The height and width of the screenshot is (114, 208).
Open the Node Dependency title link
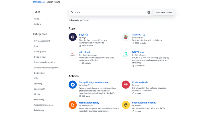89,103
